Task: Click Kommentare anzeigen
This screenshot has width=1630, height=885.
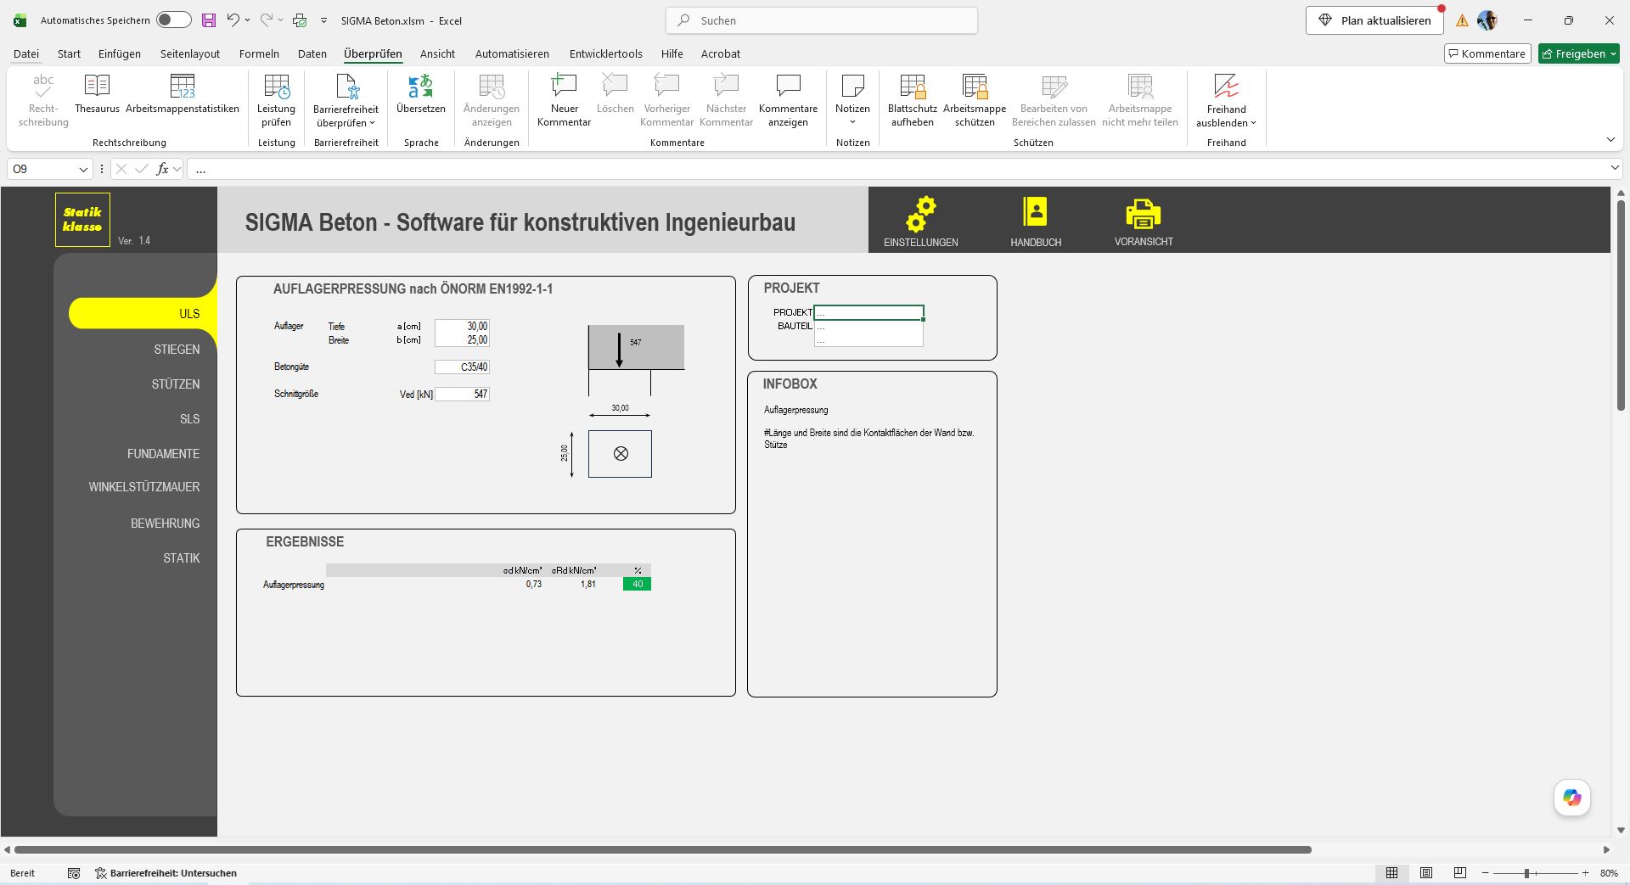Action: (788, 100)
